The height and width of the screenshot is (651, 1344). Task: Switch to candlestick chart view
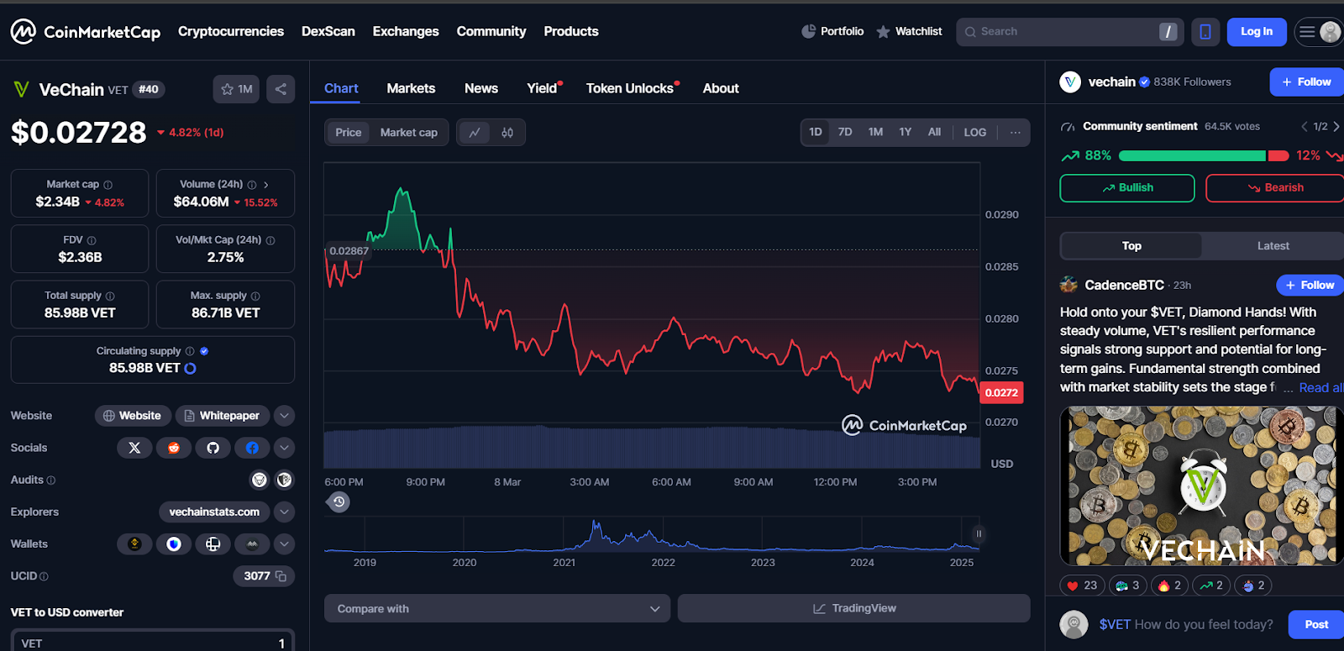coord(507,133)
